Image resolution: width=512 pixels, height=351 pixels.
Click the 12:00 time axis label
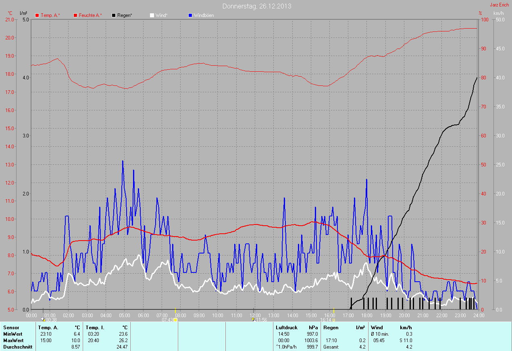[255, 315]
